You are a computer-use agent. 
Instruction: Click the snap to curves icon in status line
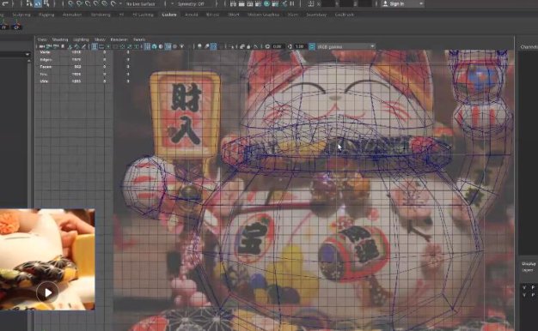79,3
